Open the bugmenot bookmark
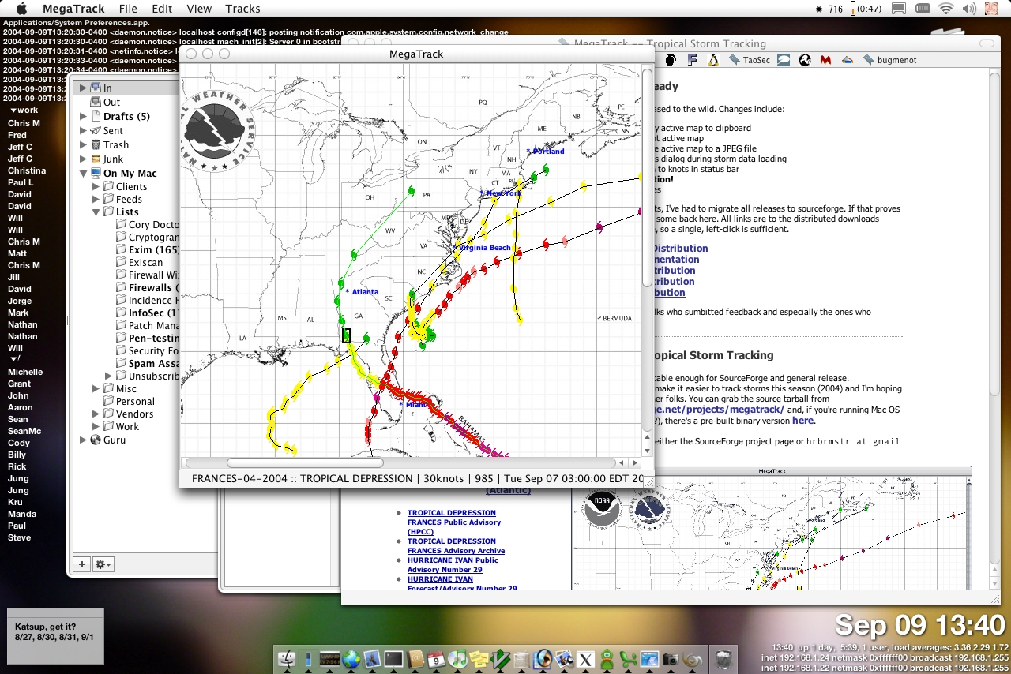1011x674 pixels. [890, 60]
